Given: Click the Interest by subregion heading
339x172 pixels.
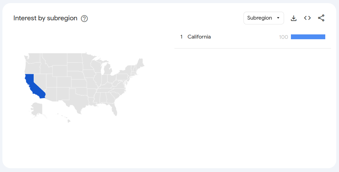Looking at the screenshot, I should (45, 18).
